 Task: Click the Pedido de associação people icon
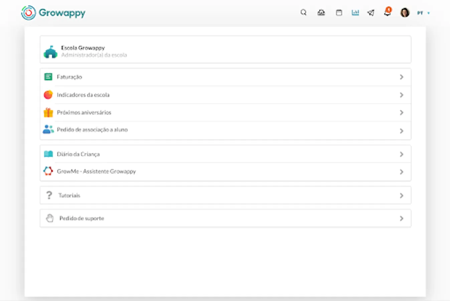point(48,129)
